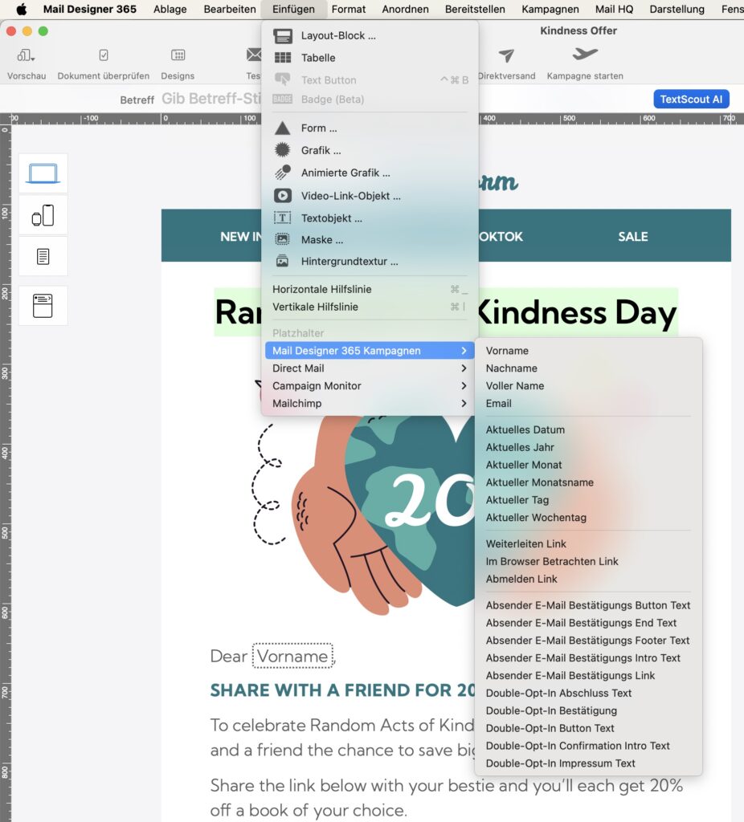
Task: Open the Mail HQ menu
Action: tap(614, 9)
